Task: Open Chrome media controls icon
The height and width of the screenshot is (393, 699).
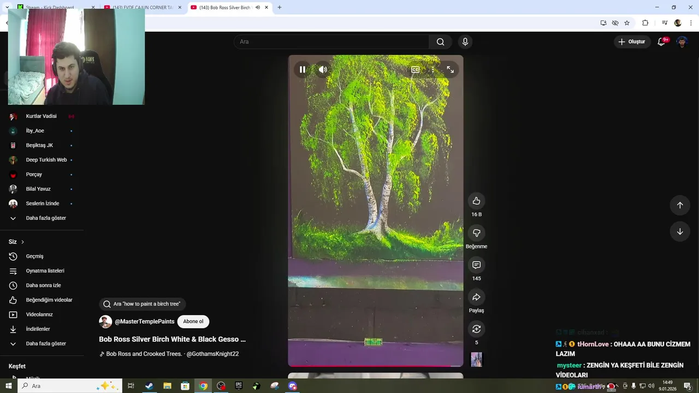Action: [x=665, y=23]
